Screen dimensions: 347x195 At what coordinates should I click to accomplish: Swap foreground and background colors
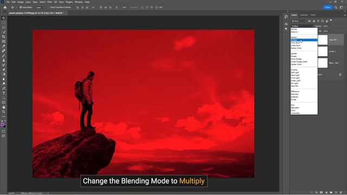click(x=5, y=121)
